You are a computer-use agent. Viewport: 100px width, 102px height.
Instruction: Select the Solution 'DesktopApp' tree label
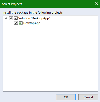click(x=34, y=18)
